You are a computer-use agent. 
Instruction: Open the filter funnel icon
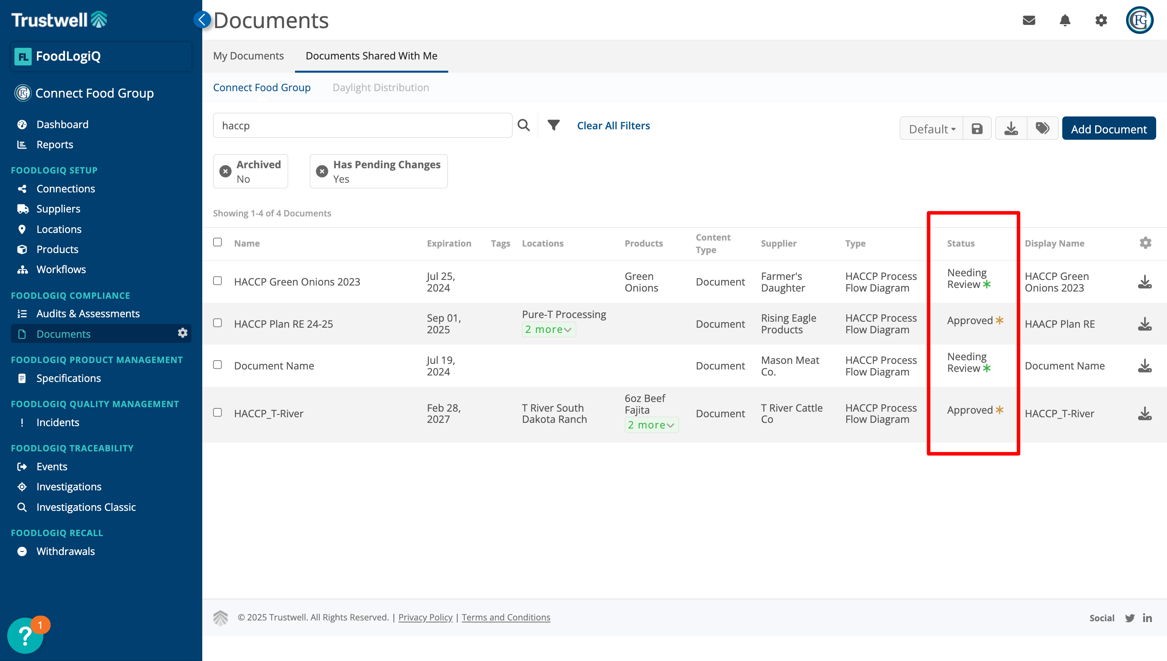pyautogui.click(x=553, y=125)
